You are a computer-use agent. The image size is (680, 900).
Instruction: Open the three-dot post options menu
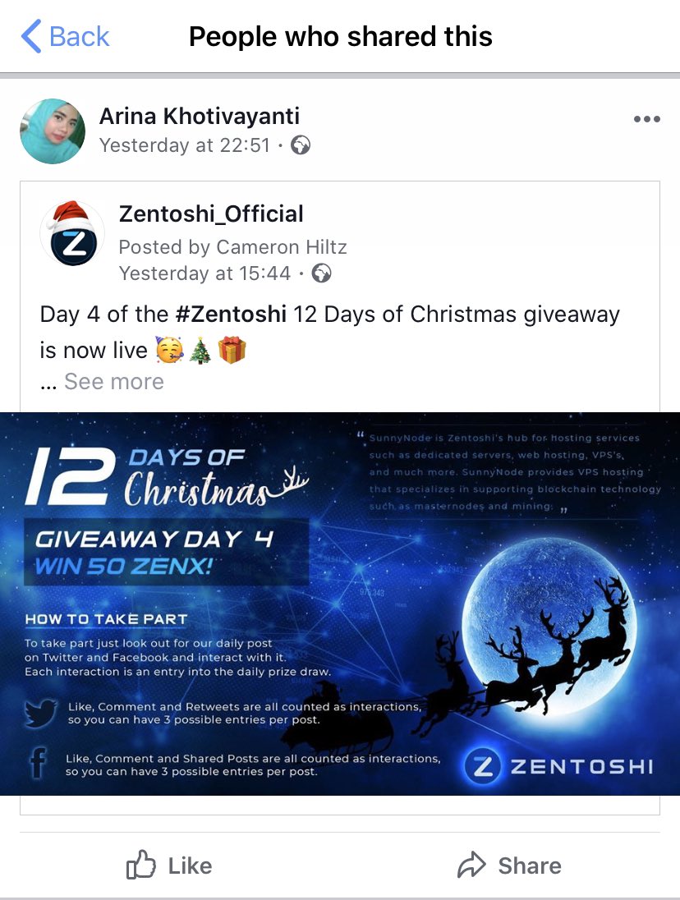[x=646, y=119]
